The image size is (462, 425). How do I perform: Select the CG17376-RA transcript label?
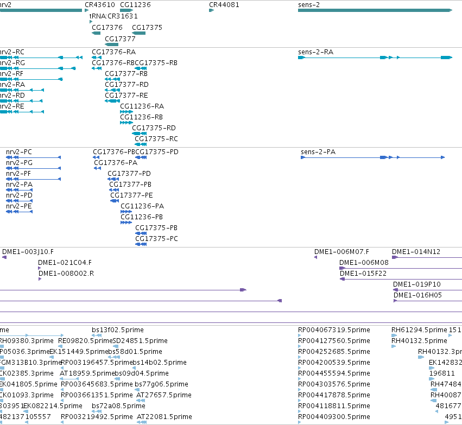pos(113,52)
